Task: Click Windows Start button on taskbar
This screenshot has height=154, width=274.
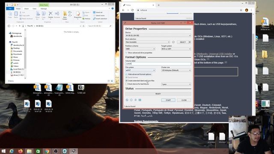Action: [x=3, y=151]
